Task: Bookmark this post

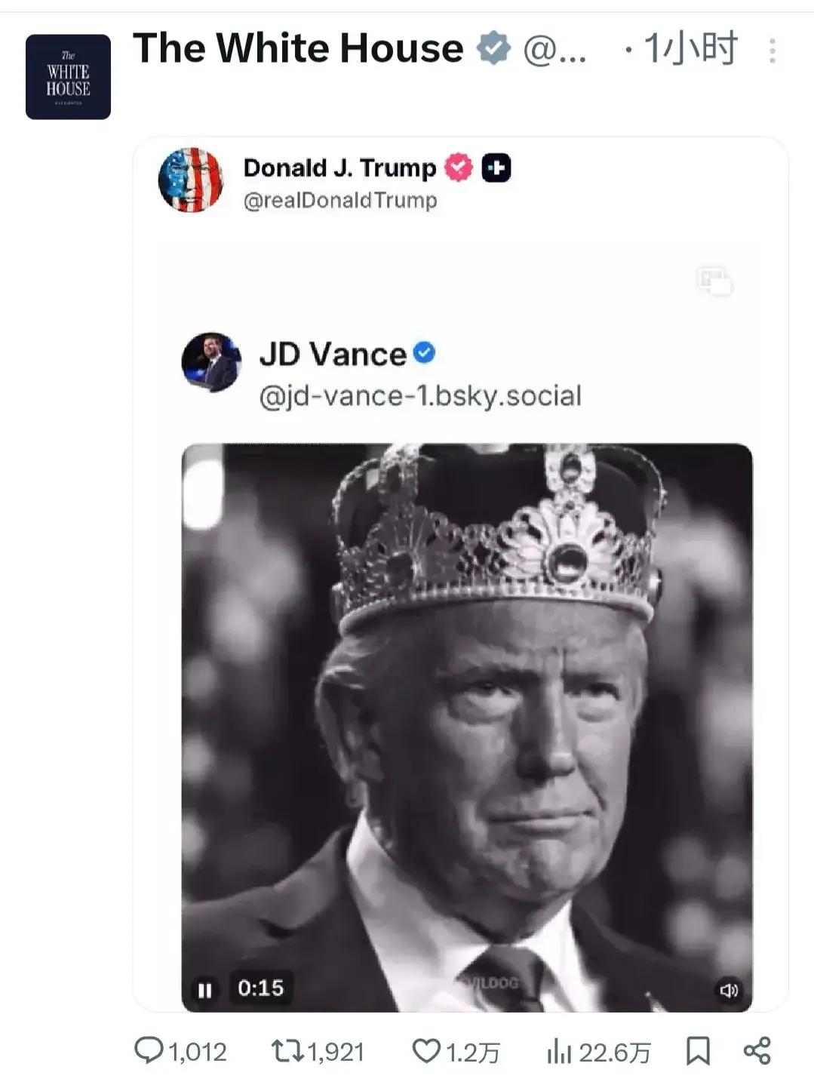Action: (698, 1050)
